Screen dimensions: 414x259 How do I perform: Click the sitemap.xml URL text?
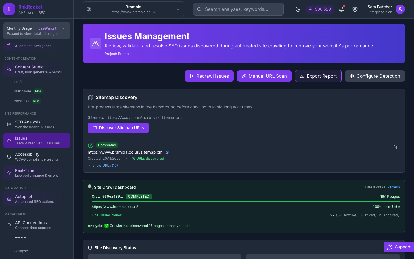126,152
